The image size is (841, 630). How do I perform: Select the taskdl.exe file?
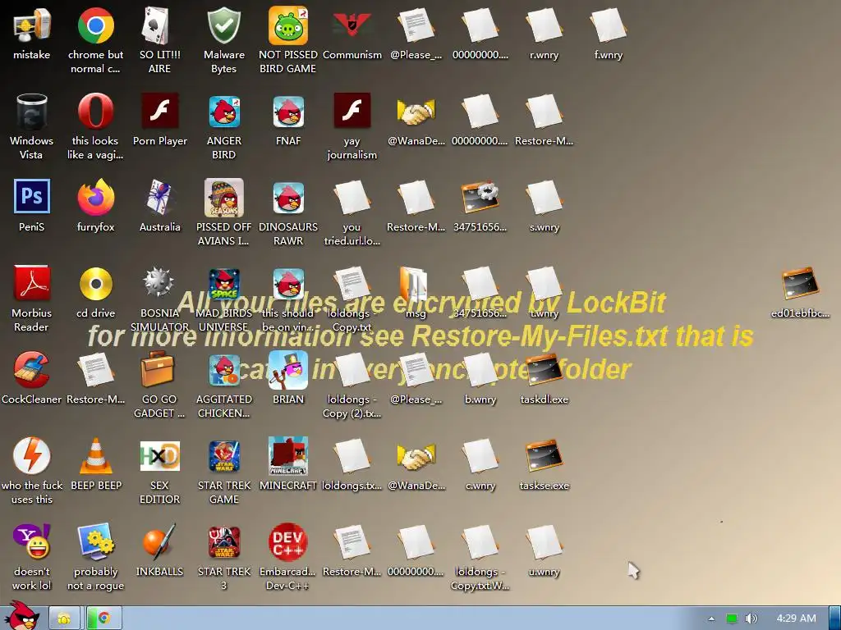pyautogui.click(x=545, y=370)
